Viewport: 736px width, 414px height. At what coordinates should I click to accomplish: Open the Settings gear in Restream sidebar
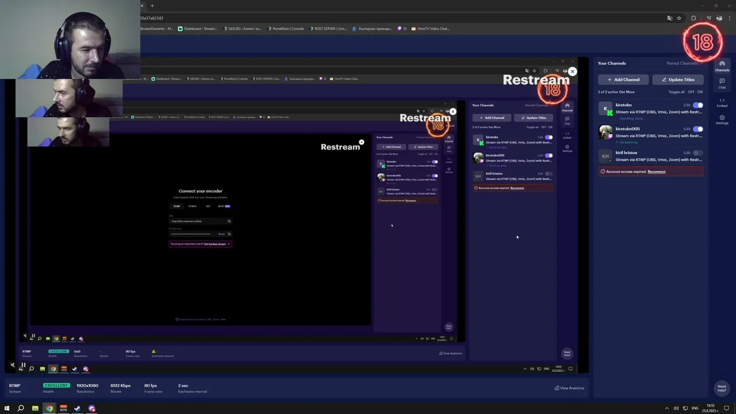coord(722,120)
